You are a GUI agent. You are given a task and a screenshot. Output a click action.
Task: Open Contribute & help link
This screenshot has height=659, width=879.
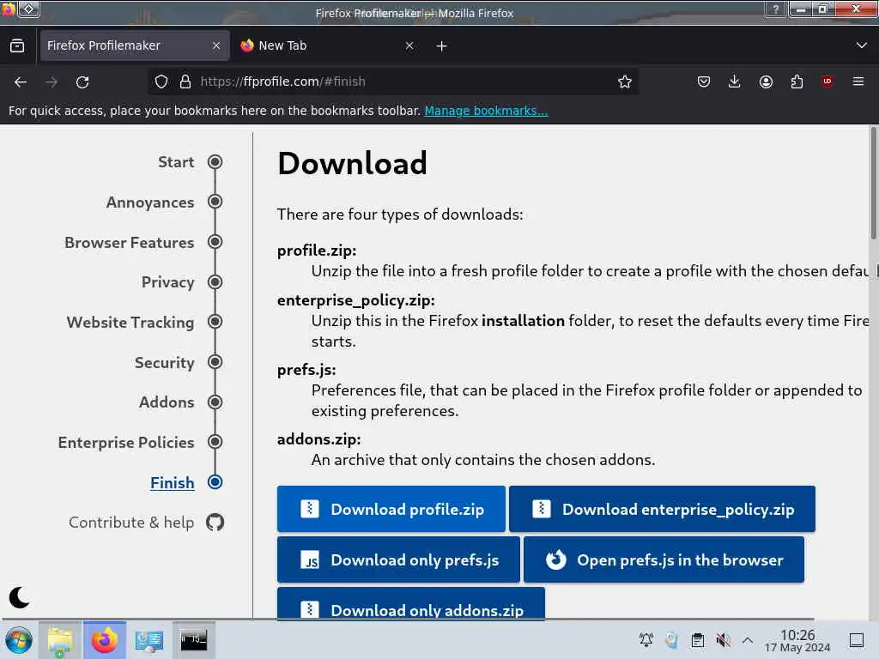click(x=131, y=523)
